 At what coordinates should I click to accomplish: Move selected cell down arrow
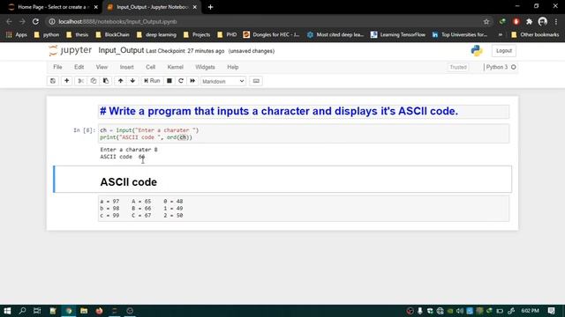(132, 81)
